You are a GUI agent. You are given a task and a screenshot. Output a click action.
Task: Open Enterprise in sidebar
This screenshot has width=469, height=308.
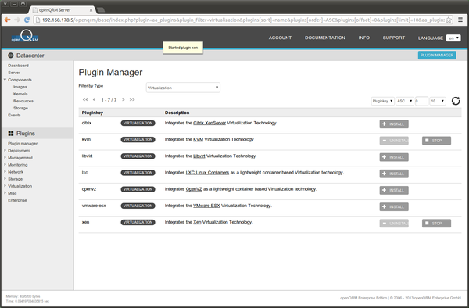tap(17, 200)
